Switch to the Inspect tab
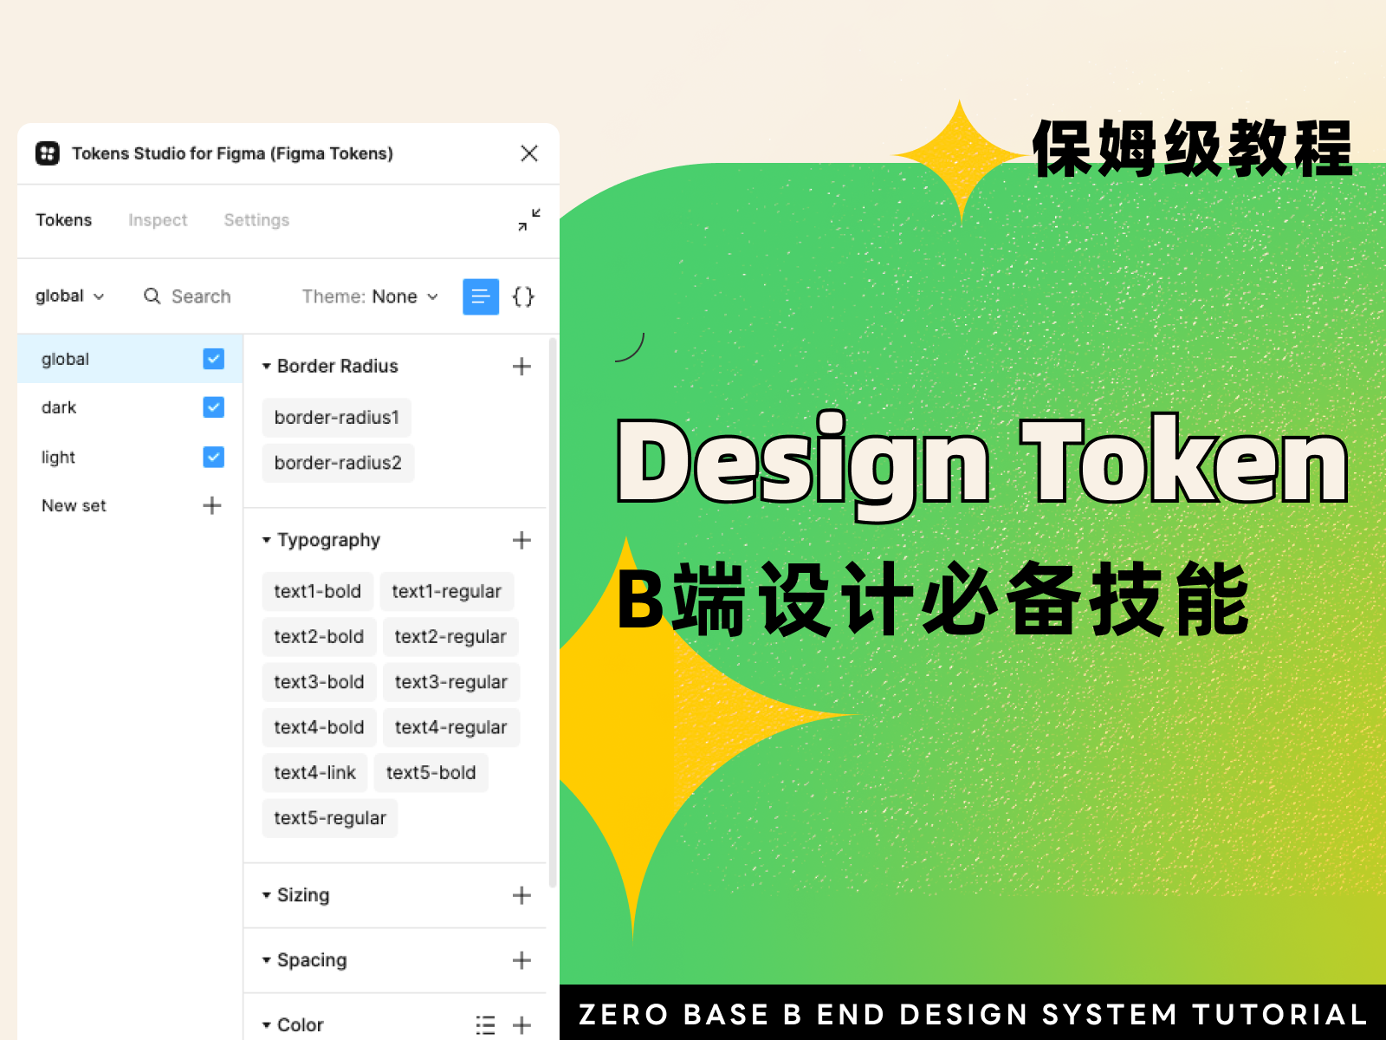 (158, 219)
